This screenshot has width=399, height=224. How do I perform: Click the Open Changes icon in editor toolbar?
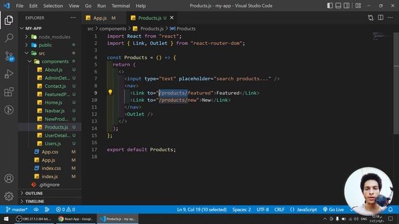371,18
